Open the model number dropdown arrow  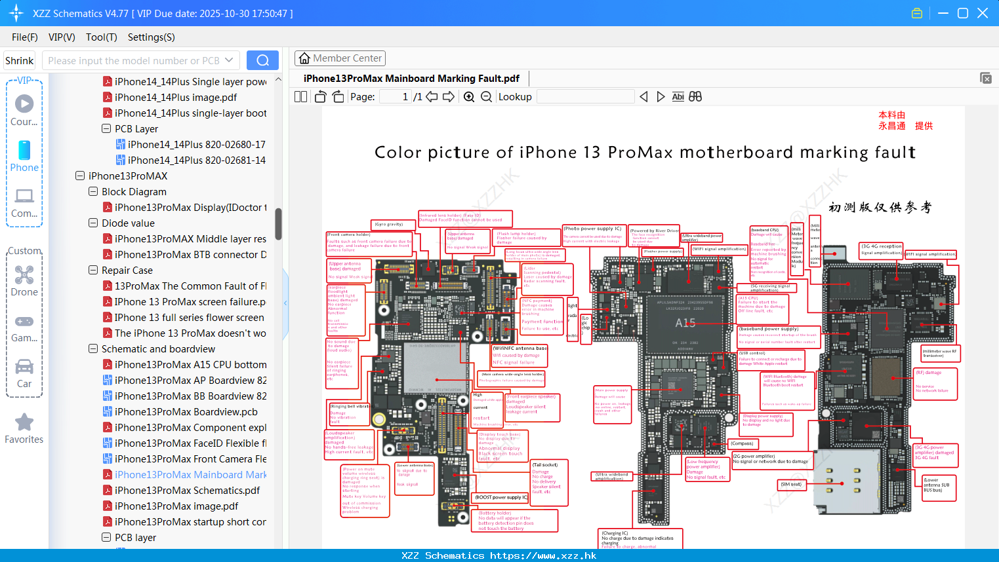click(x=229, y=60)
